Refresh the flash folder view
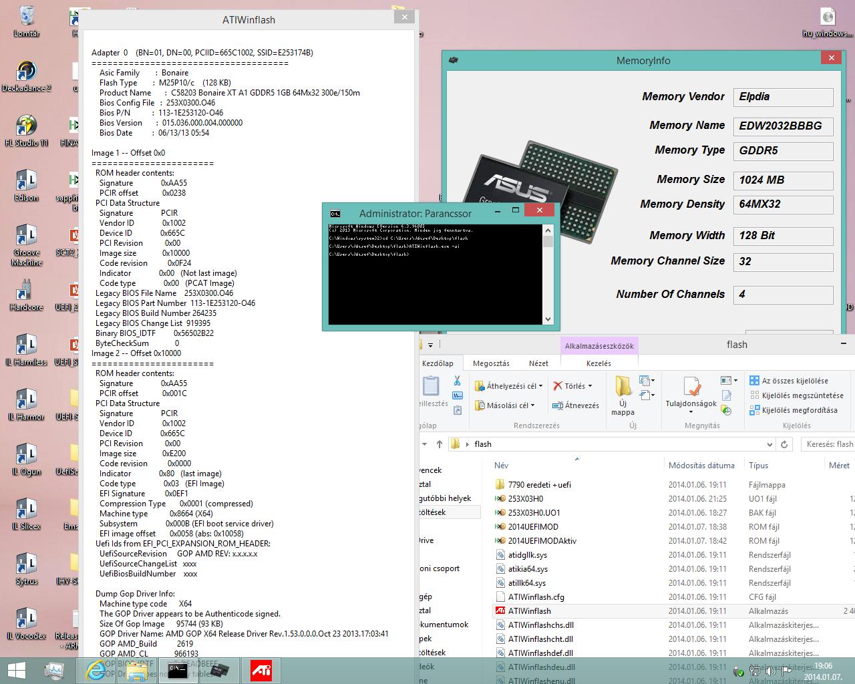This screenshot has width=855, height=684. click(x=784, y=444)
